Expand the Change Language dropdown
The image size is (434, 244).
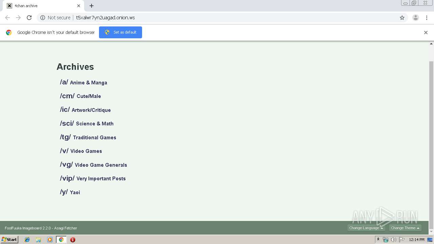pos(366,228)
